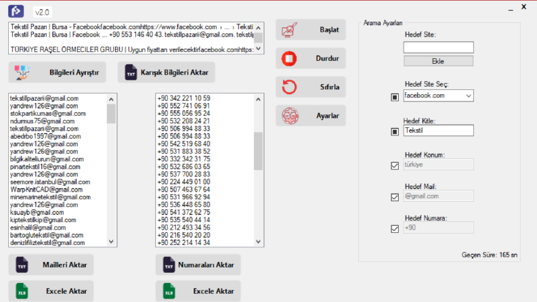Click the mail list scrollbar thumb

tap(111, 114)
